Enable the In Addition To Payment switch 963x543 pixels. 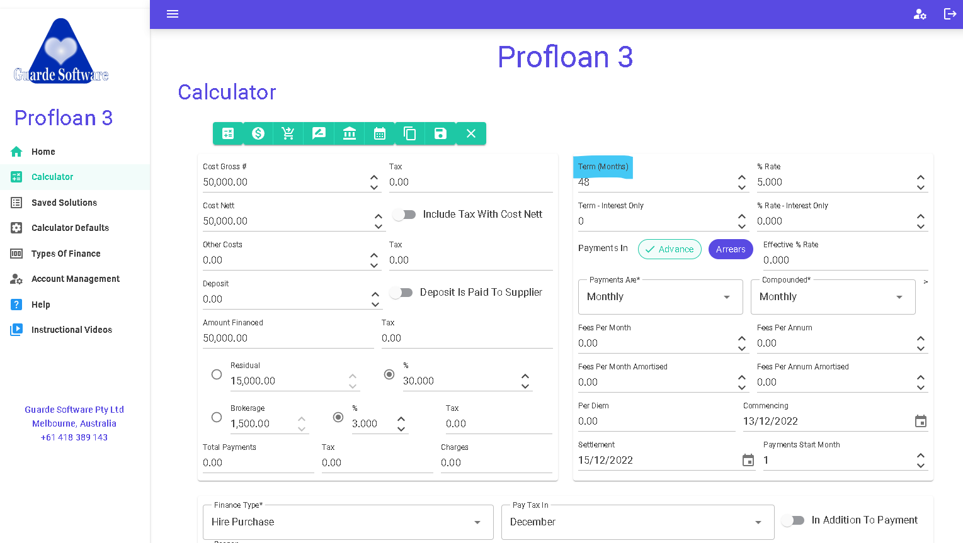point(793,520)
